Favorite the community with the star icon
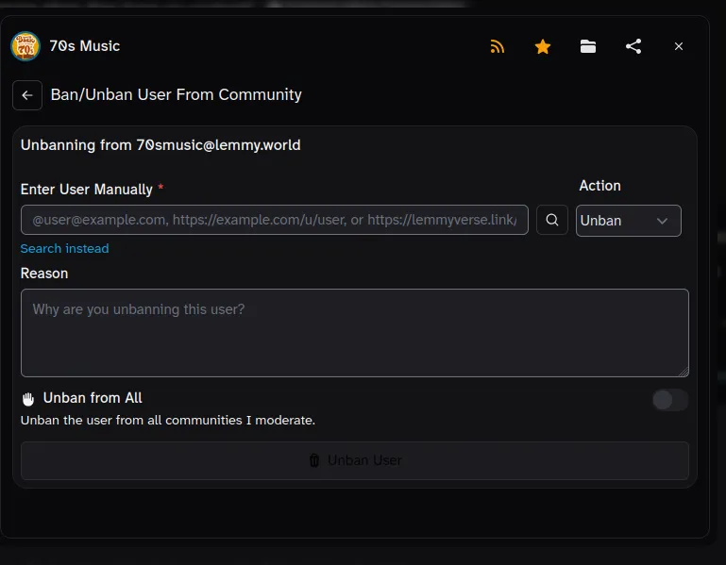Viewport: 726px width, 565px height. pos(543,46)
